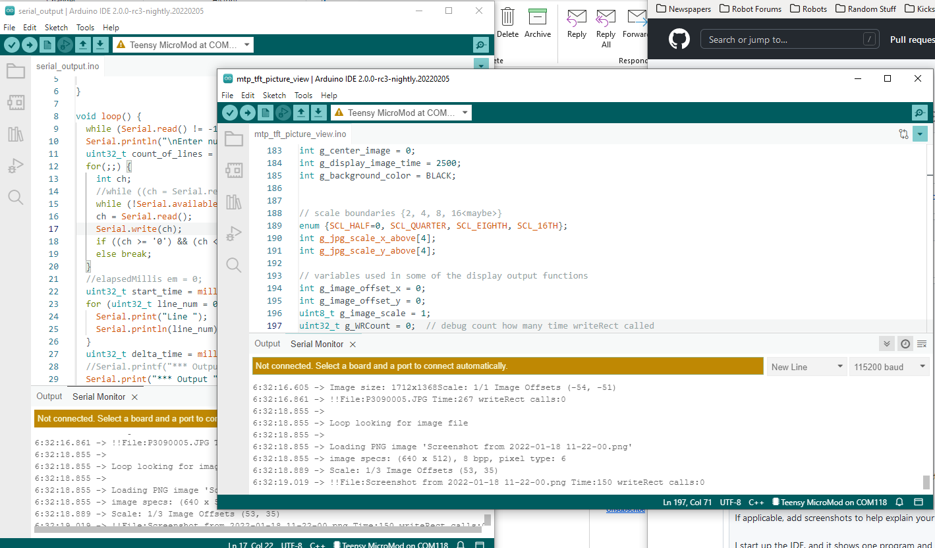This screenshot has height=548, width=935.
Task: Open board selector in mtp_tft_picture_view window
Action: point(401,113)
